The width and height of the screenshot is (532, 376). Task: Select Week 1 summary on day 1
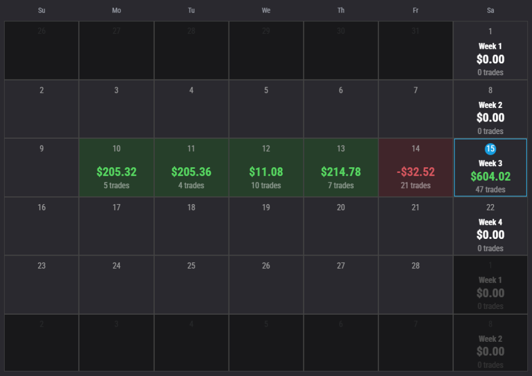pyautogui.click(x=490, y=51)
